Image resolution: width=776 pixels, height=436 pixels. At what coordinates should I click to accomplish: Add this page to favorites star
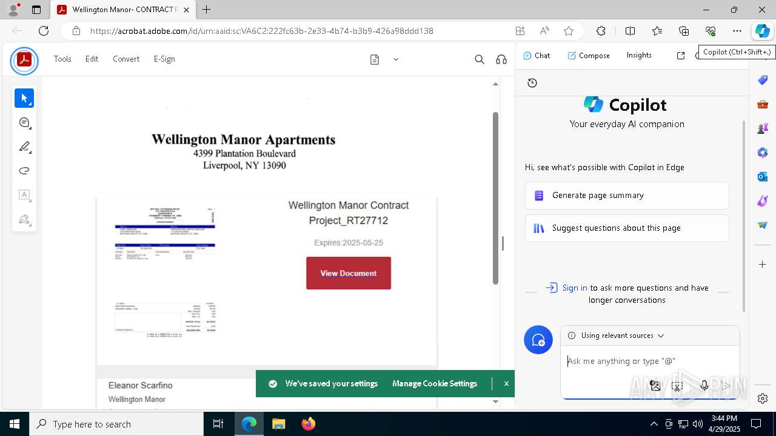pos(568,31)
